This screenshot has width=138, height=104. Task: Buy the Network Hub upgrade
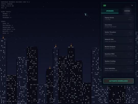118,40
